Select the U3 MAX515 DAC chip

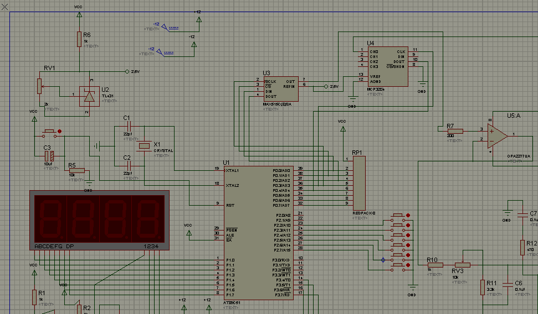281,89
